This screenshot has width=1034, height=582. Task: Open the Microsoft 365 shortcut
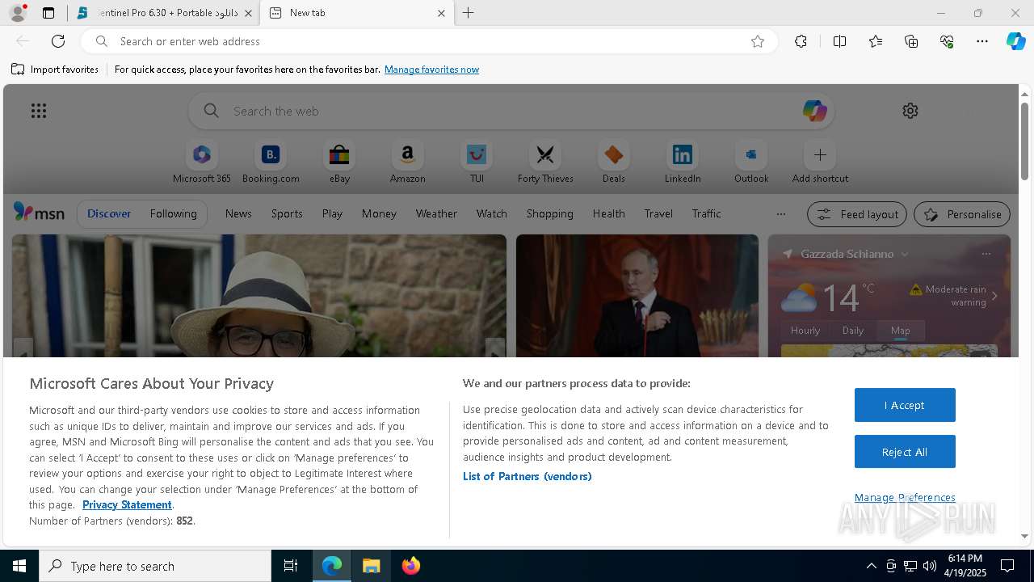click(202, 162)
